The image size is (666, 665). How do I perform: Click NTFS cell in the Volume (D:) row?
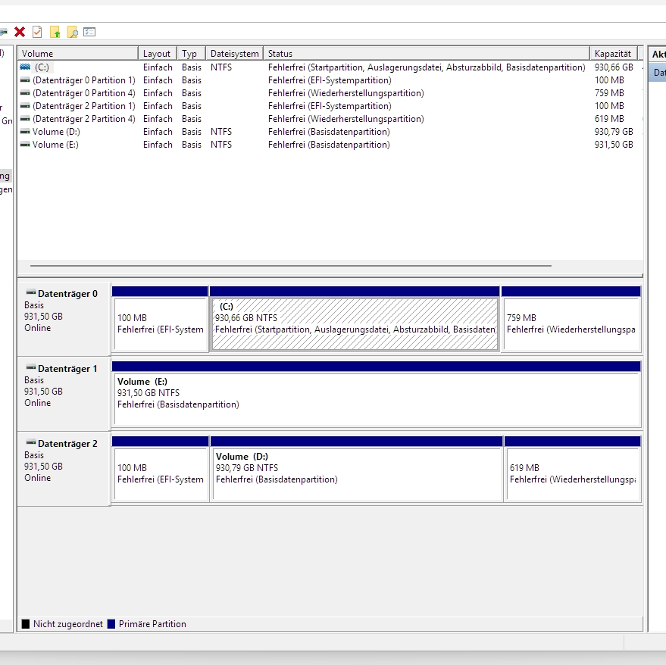221,132
